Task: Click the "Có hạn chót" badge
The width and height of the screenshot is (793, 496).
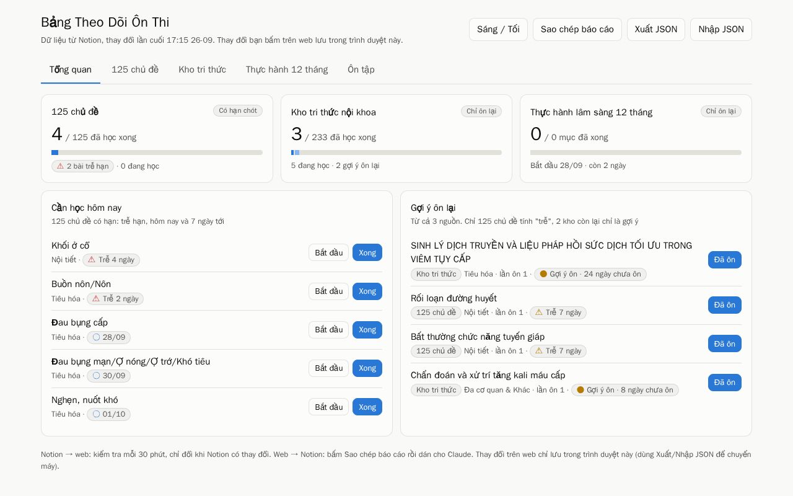Action: [x=238, y=110]
